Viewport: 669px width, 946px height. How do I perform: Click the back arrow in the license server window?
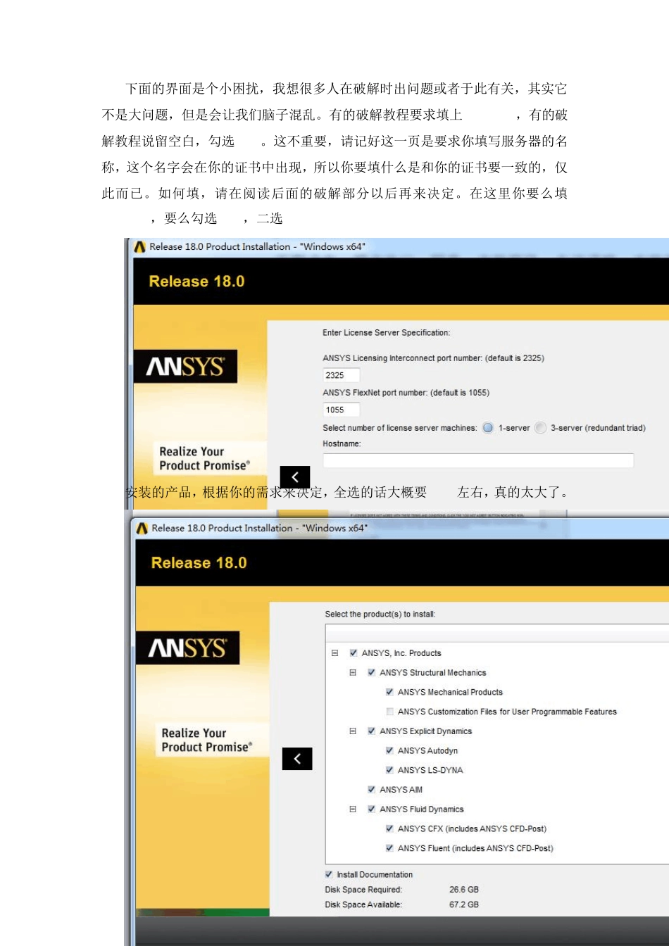(295, 477)
